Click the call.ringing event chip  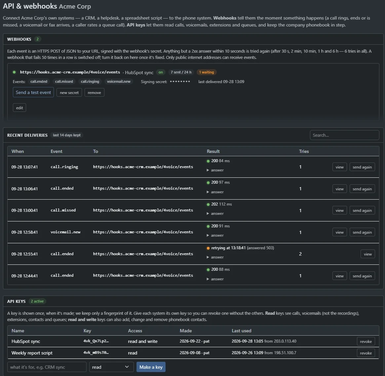click(90, 81)
